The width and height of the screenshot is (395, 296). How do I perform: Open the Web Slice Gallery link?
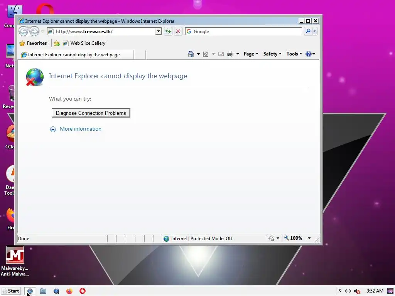coord(84,43)
